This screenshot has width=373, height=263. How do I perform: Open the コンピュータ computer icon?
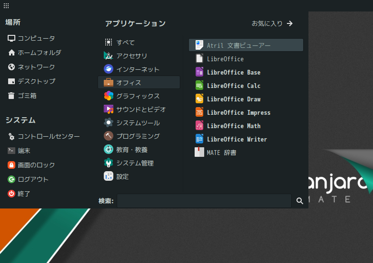[x=11, y=38]
